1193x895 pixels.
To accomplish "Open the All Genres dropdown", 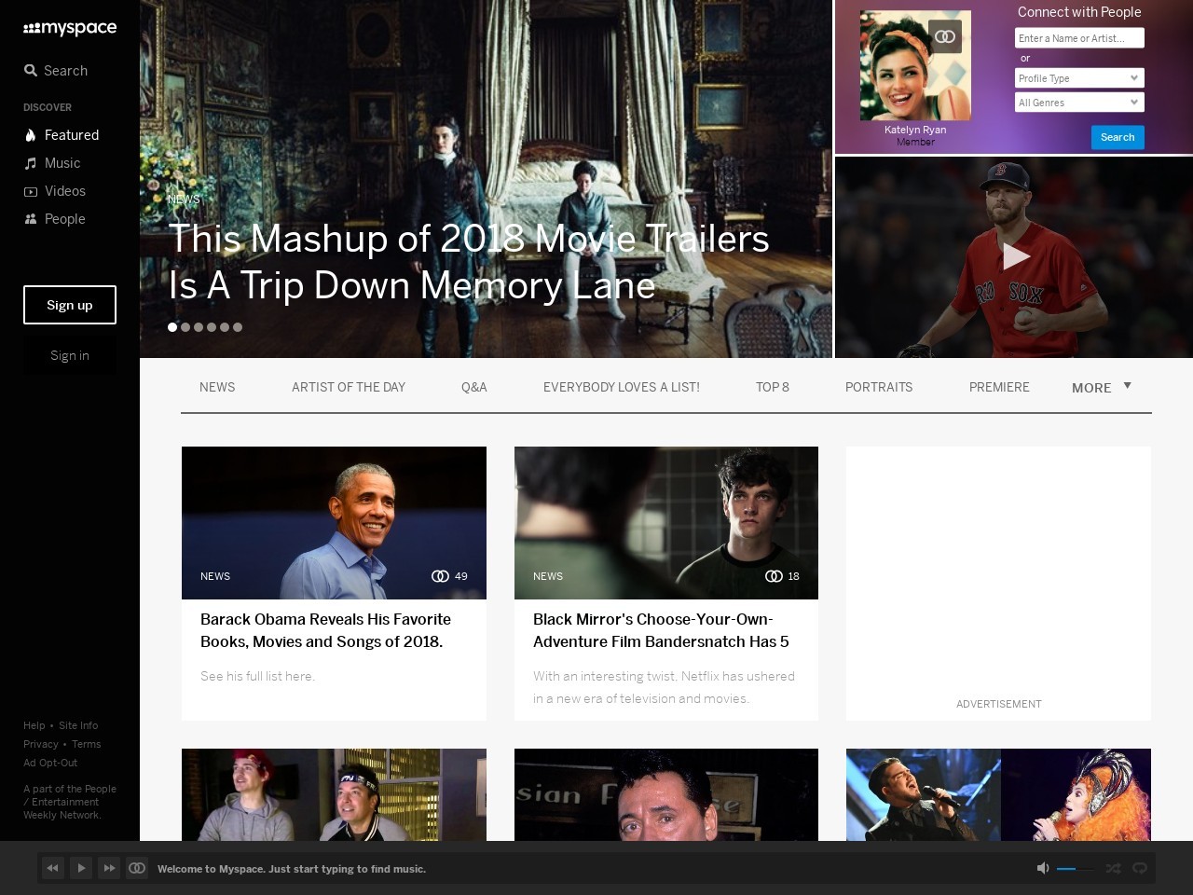I will [1079, 103].
